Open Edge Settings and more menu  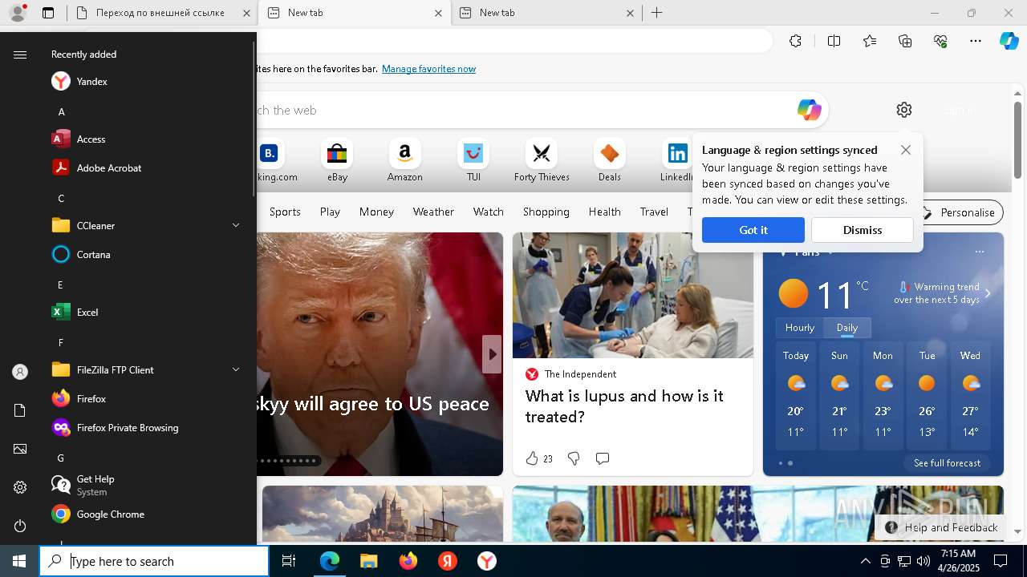(x=976, y=41)
